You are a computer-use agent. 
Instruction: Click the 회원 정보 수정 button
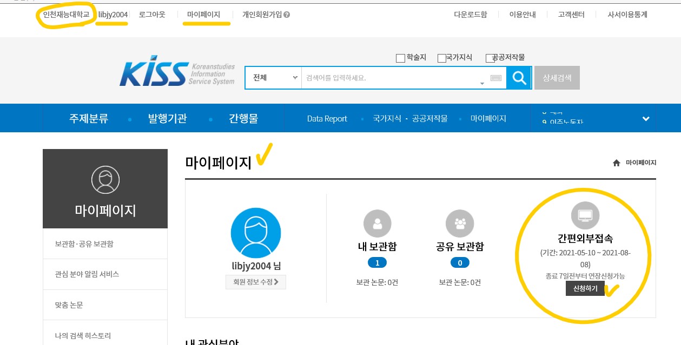tap(256, 282)
